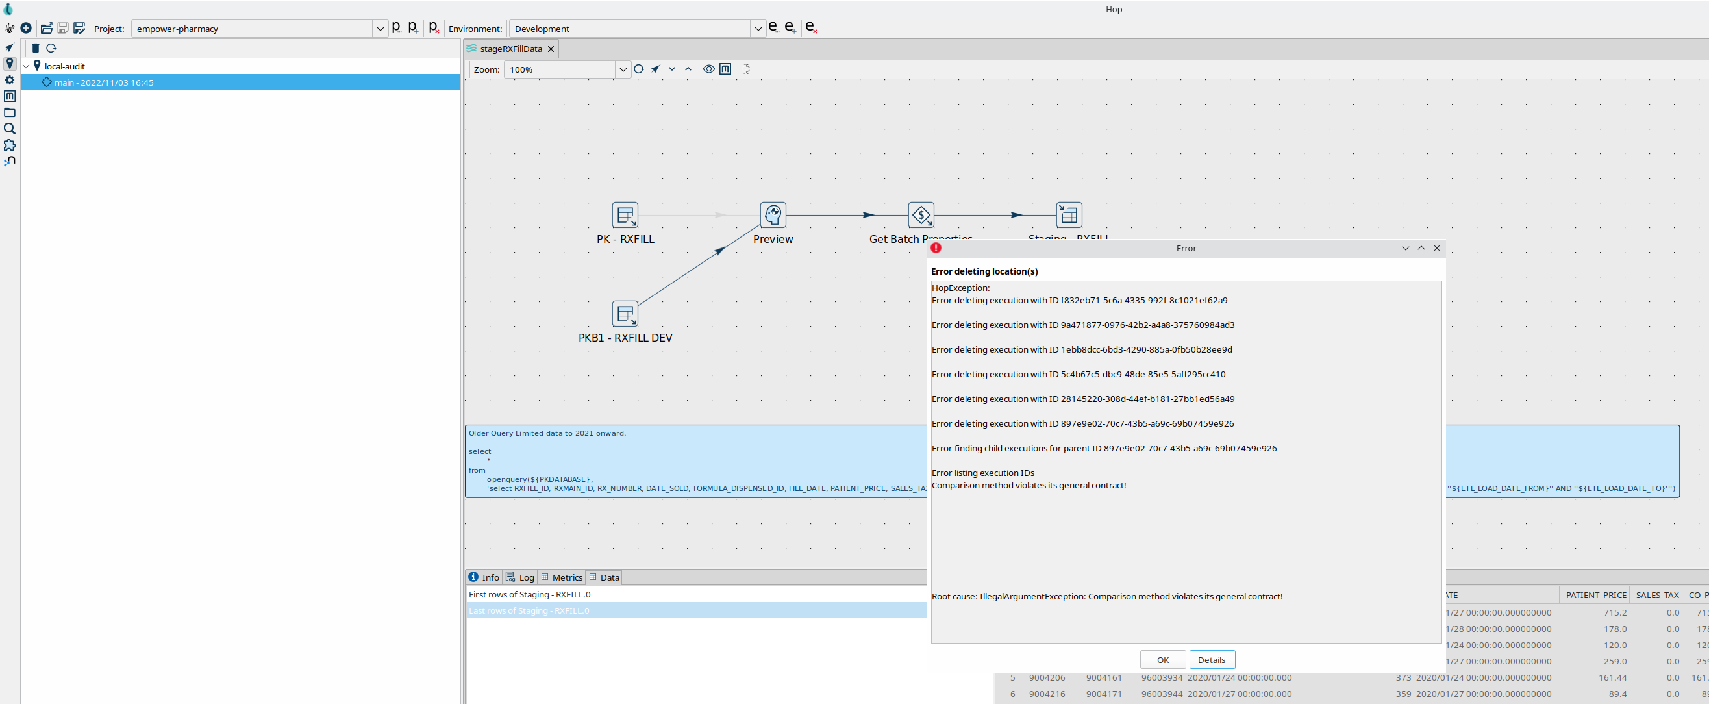Select First rows of Staging - RXFILL.0

[x=529, y=594]
